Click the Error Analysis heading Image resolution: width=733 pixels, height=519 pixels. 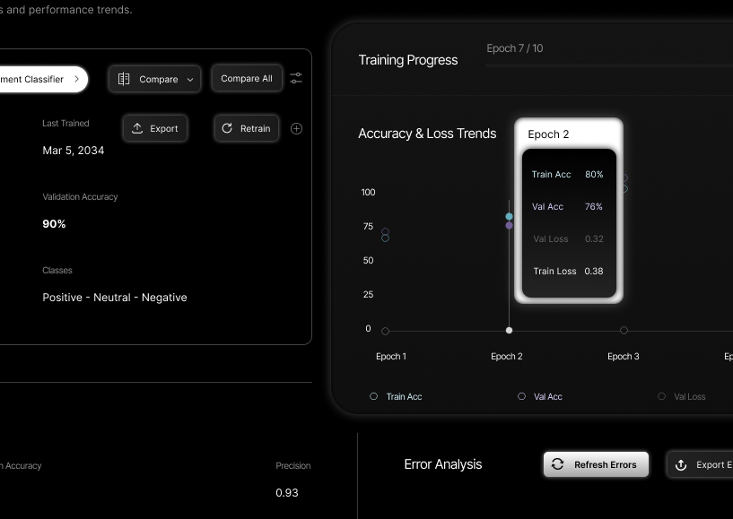coord(443,464)
